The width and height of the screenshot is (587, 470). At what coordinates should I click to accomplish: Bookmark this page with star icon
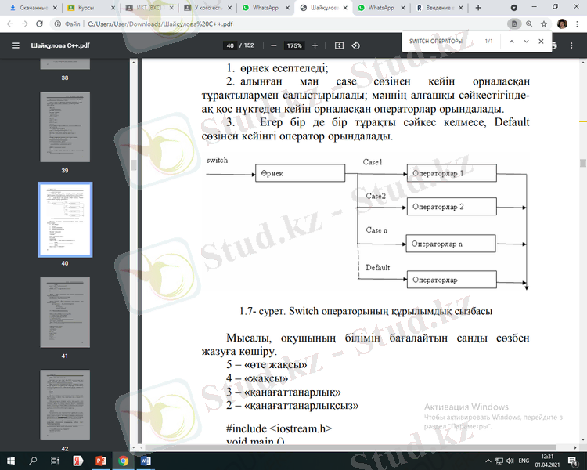pyautogui.click(x=544, y=24)
